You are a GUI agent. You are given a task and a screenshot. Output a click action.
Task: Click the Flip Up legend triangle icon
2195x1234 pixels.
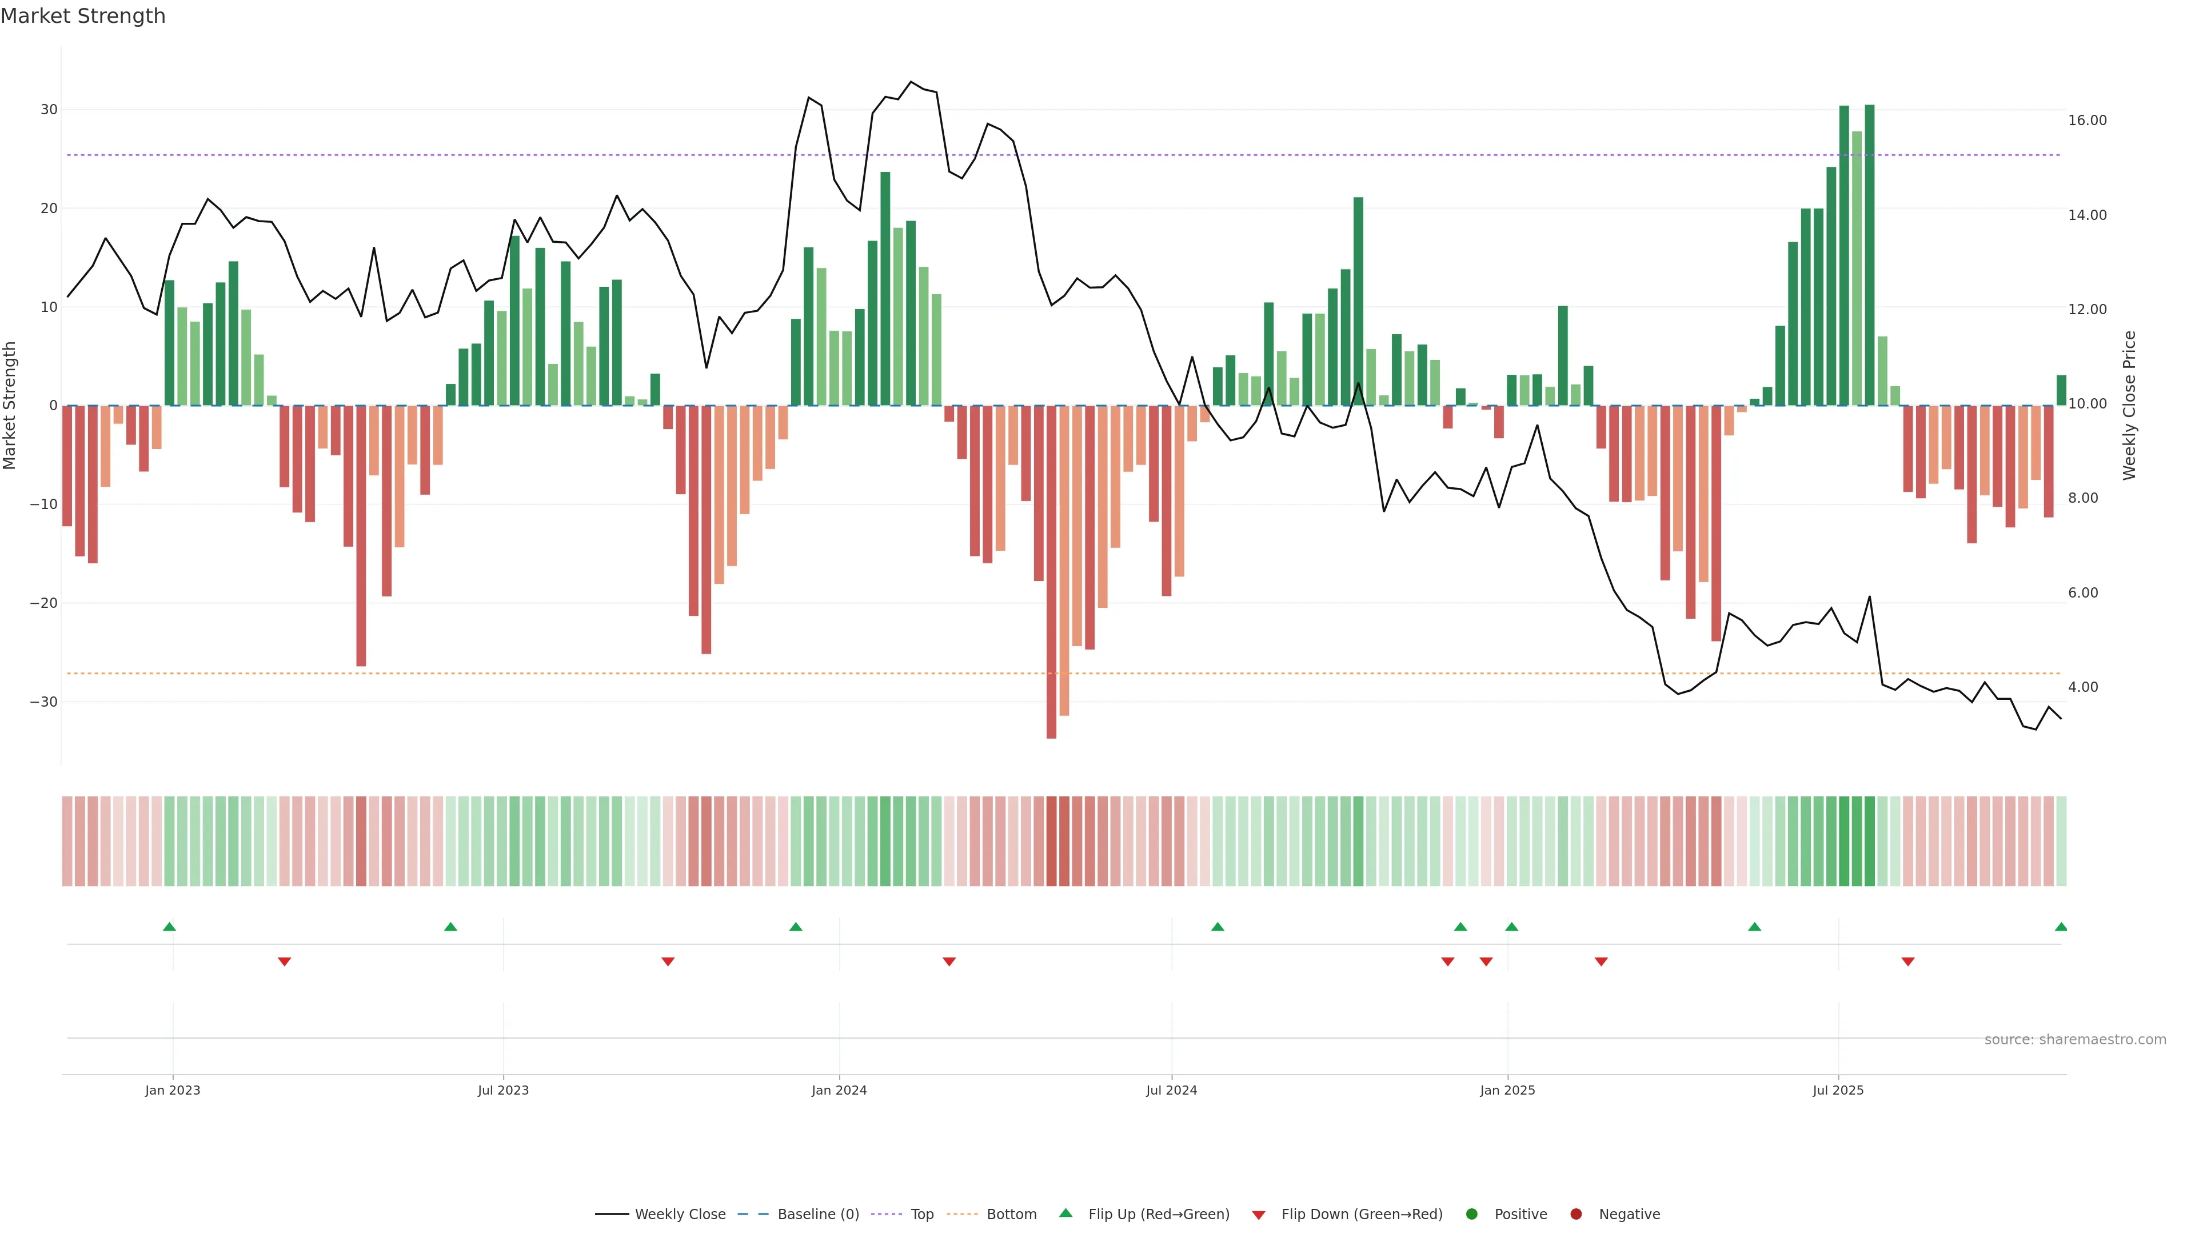(x=1065, y=1213)
